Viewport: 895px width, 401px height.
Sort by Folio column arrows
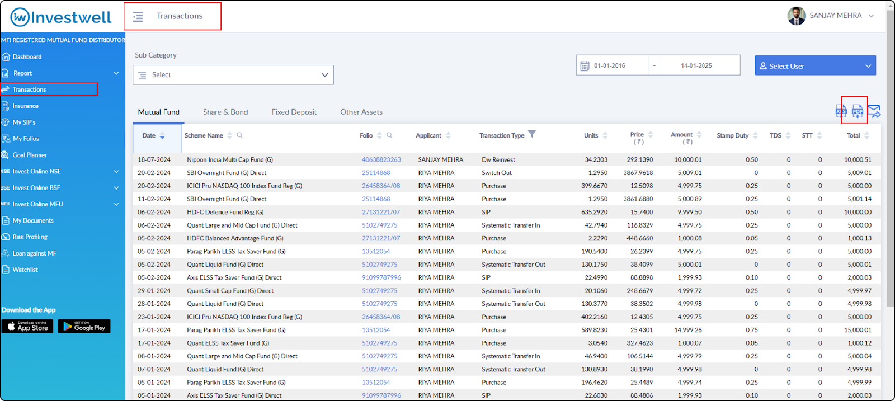379,136
